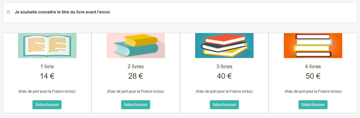Choose Sélectionner under 3 livres
This screenshot has height=118, width=360.
[x=224, y=105]
